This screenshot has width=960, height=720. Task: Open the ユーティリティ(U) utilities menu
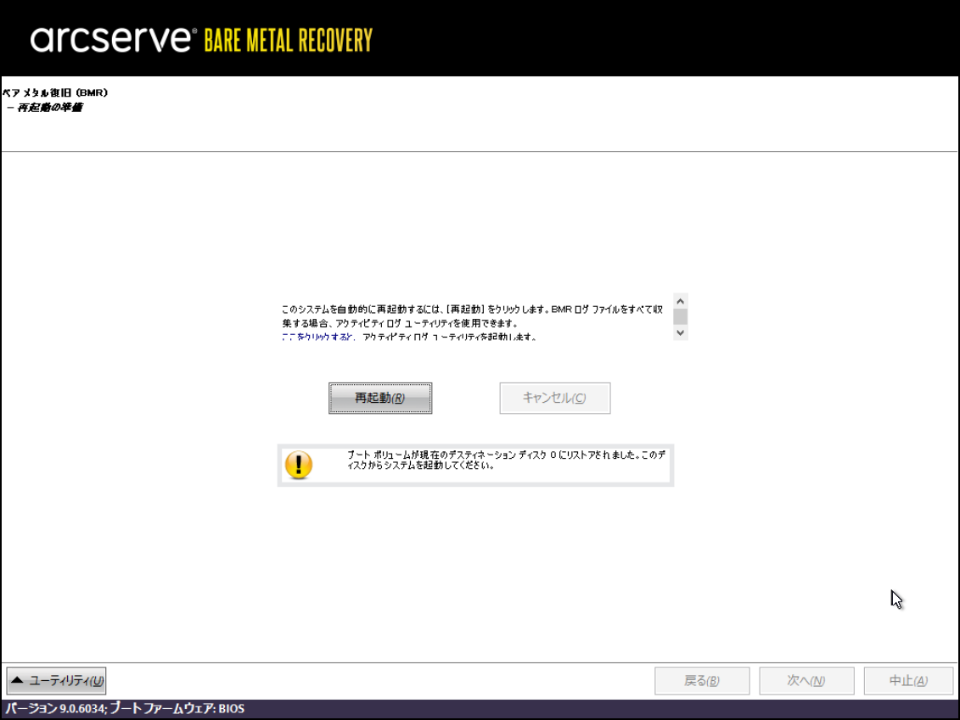pyautogui.click(x=56, y=681)
